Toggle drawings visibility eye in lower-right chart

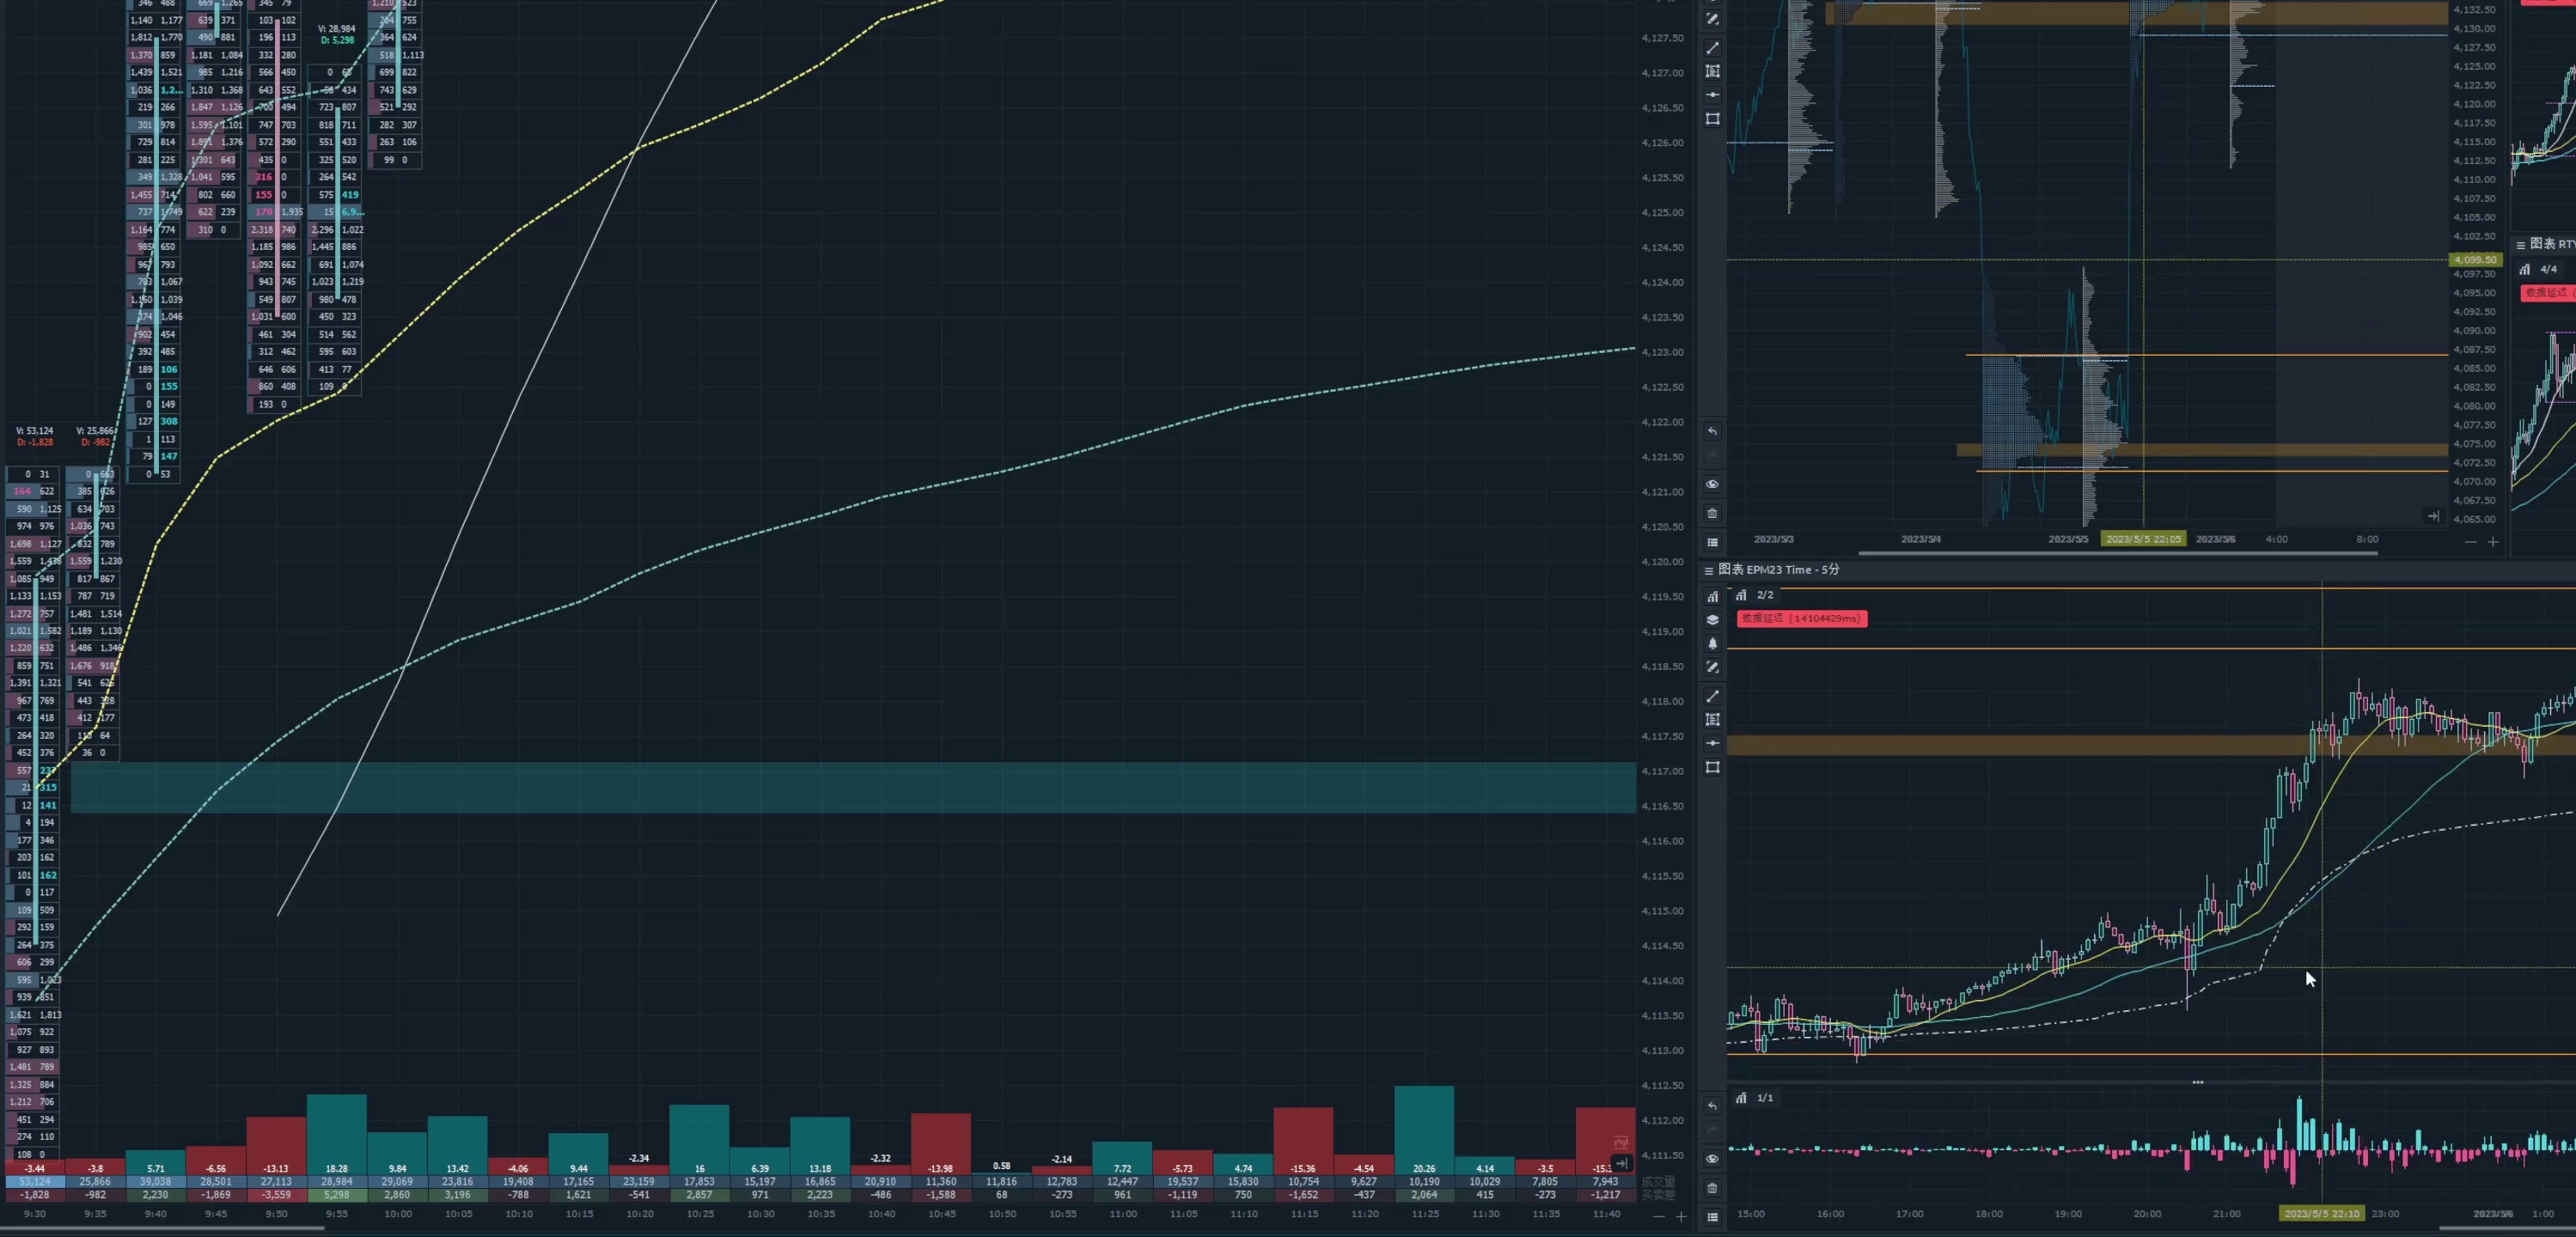coord(1712,1159)
